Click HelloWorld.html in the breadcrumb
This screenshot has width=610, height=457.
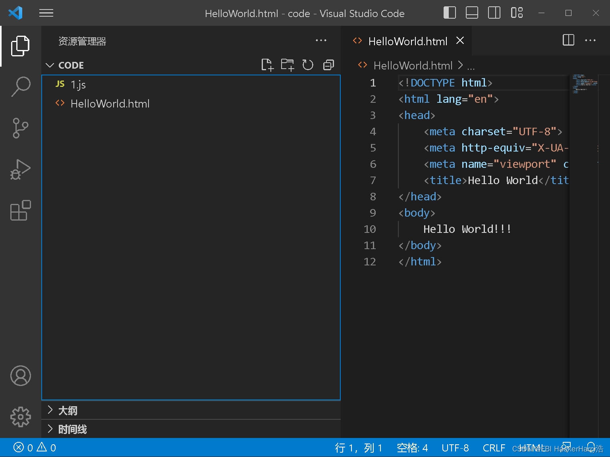(x=413, y=65)
